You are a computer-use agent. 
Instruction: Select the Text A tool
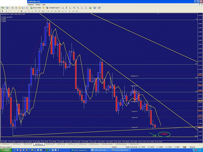[32, 11]
